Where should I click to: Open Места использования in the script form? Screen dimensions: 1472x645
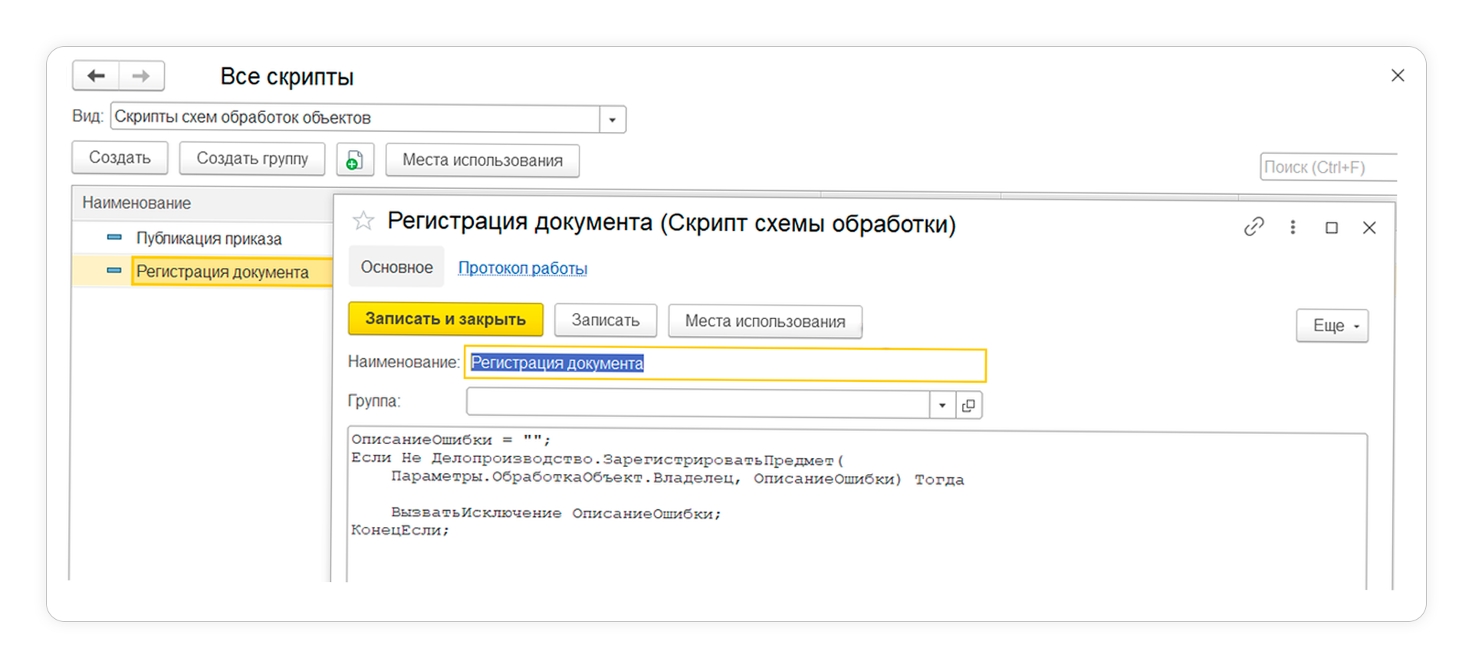pyautogui.click(x=765, y=321)
